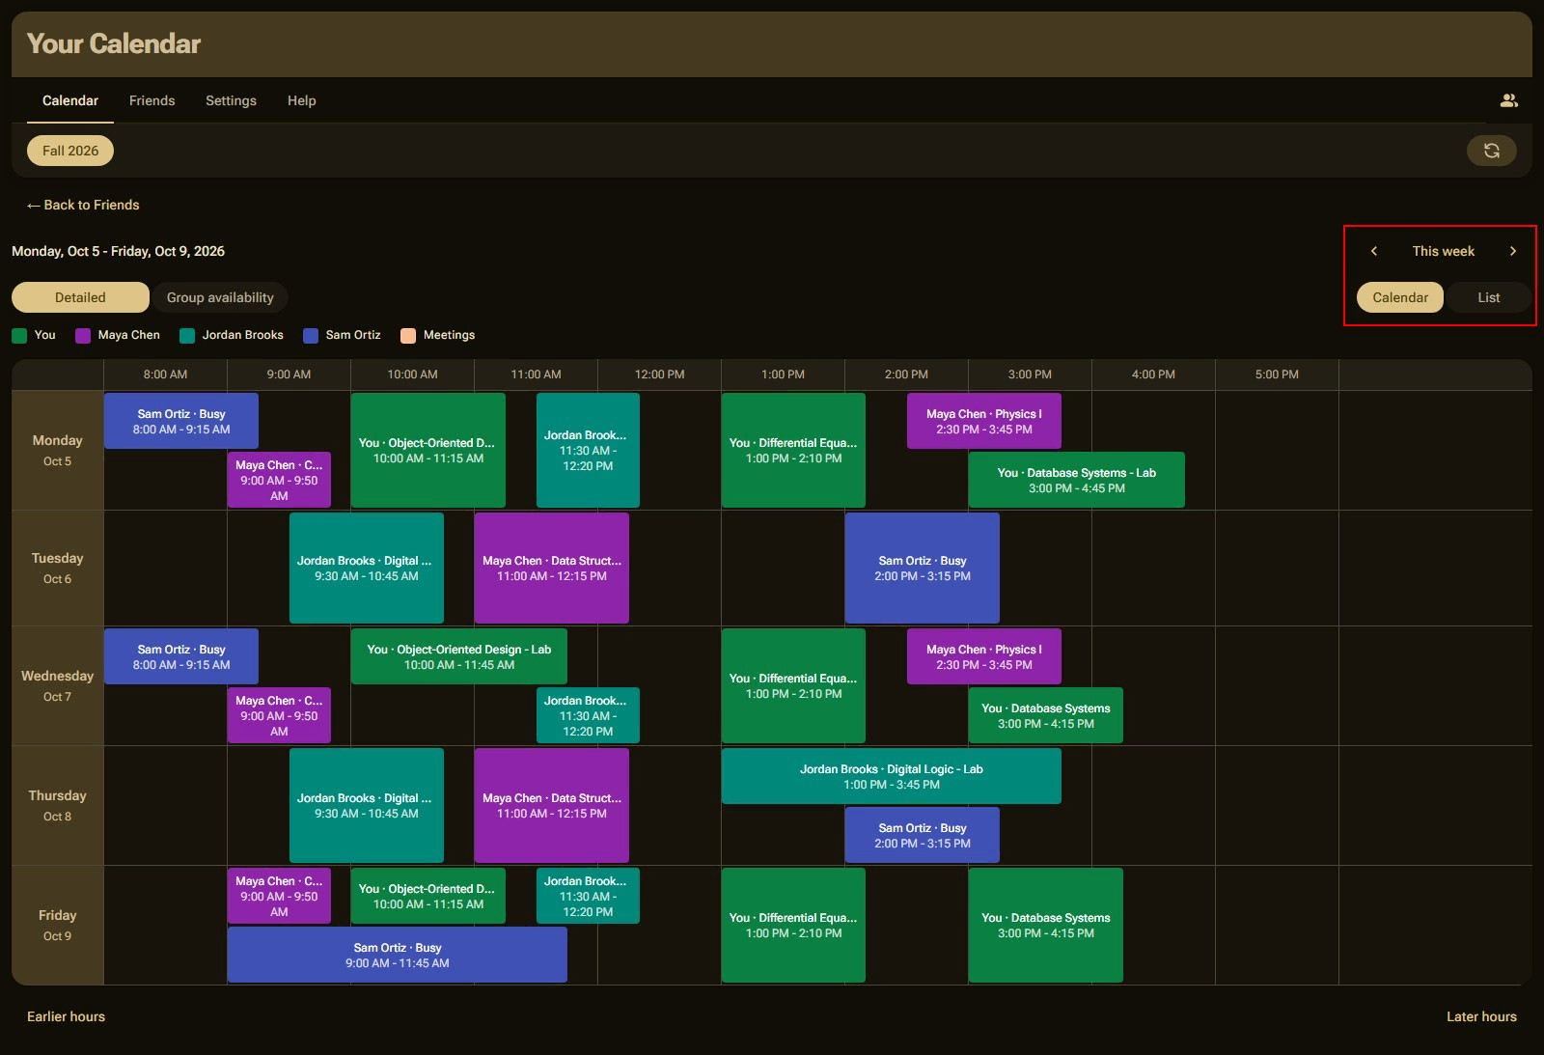Screen dimensions: 1544x1055
Task: Open Tuesday Sam Ortiz Busy 2:00 PM event
Action: point(922,568)
